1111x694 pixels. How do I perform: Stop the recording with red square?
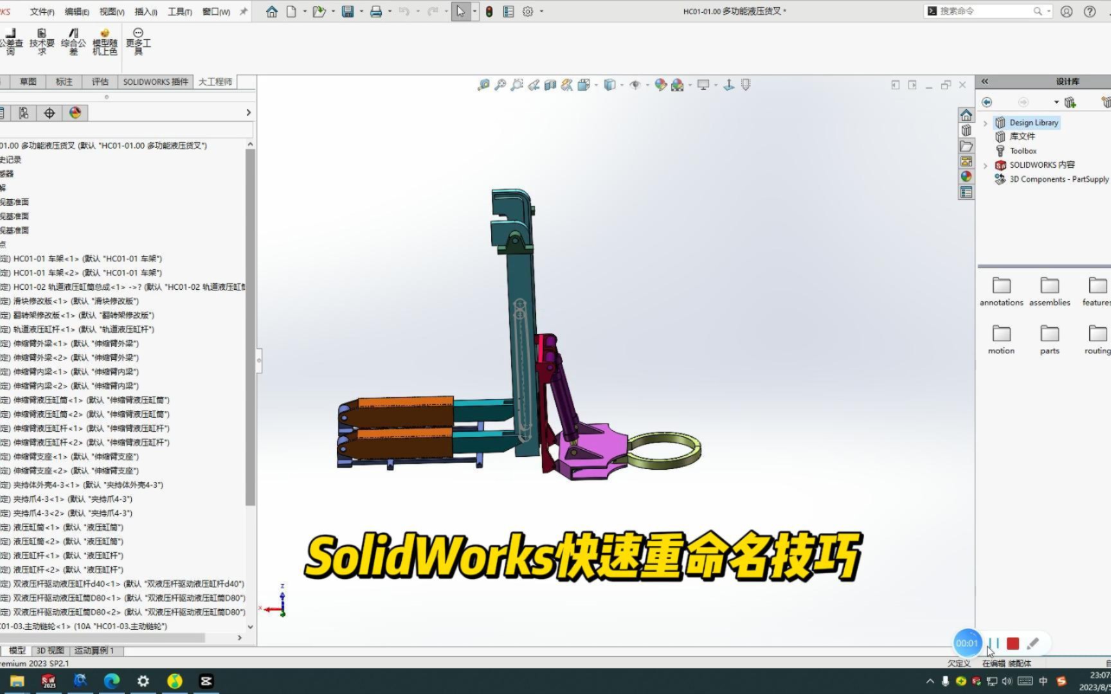(1013, 643)
